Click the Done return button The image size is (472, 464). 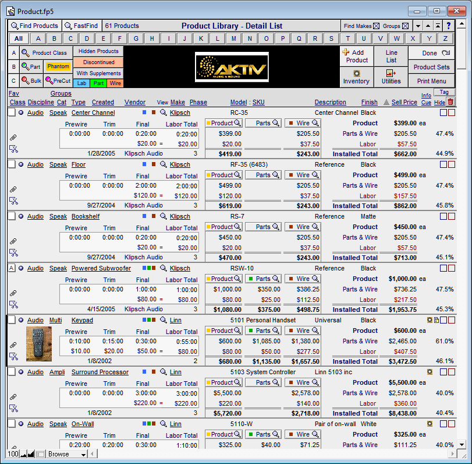[x=432, y=53]
